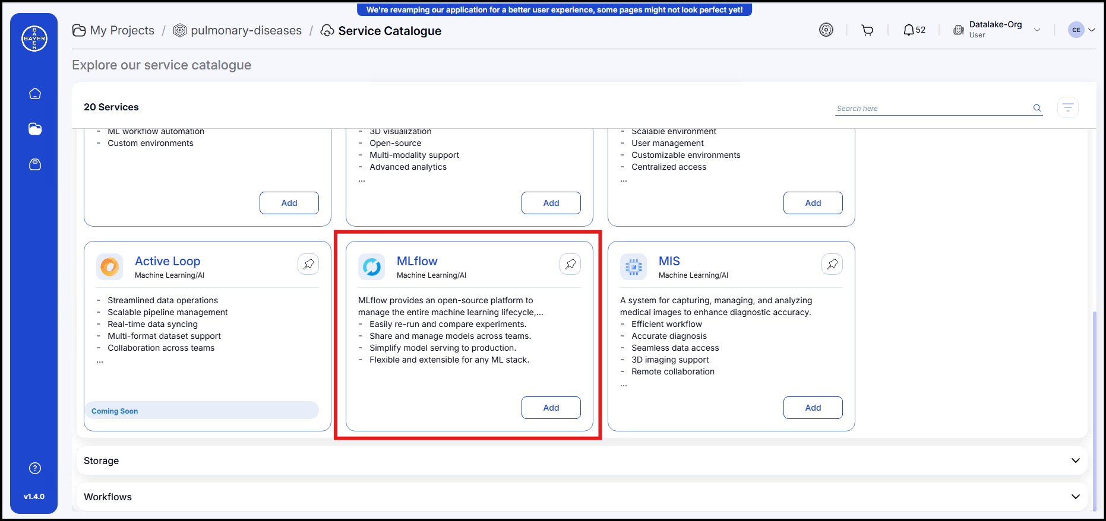
Task: Click the v1.4.0 version label
Action: tap(34, 497)
